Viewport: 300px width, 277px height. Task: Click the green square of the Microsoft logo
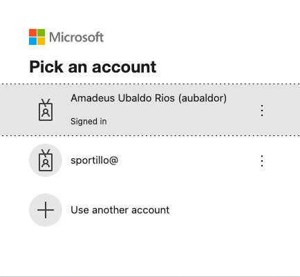coord(41,32)
